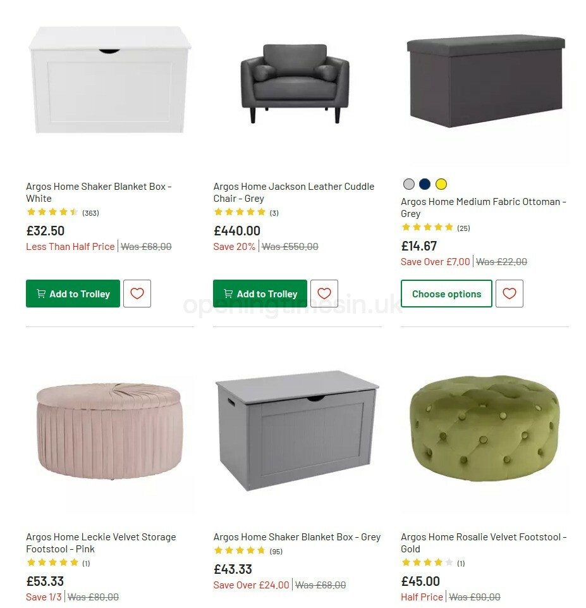This screenshot has height=608, width=586.
Task: Click the trolley icon beside Add to Trolley for white blanket box
Action: click(x=40, y=293)
